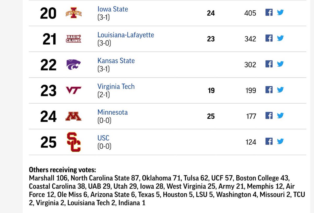The image size is (314, 213).
Task: Tweet the Minnesota ranking
Action: click(x=280, y=116)
